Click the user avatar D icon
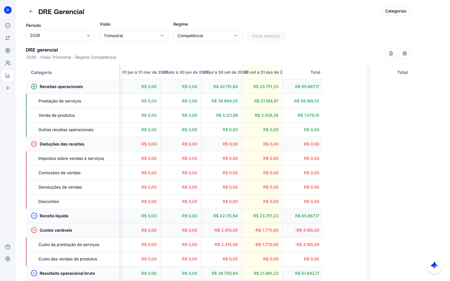 [x=8, y=10]
